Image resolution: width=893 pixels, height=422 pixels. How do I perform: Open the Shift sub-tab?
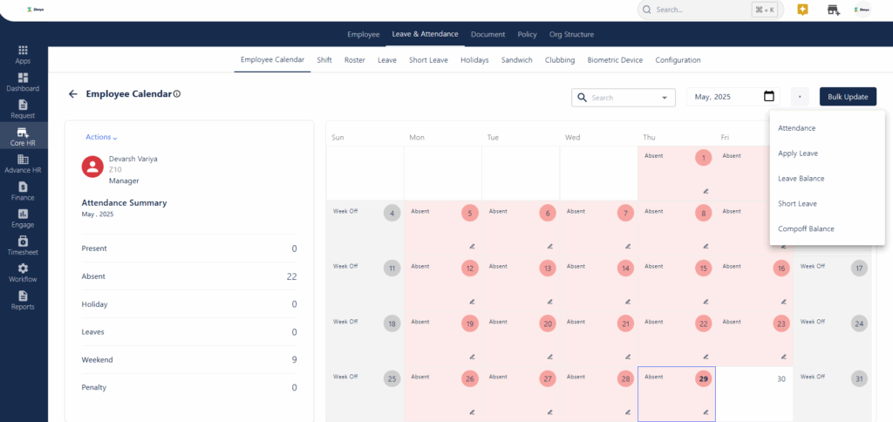pyautogui.click(x=324, y=60)
